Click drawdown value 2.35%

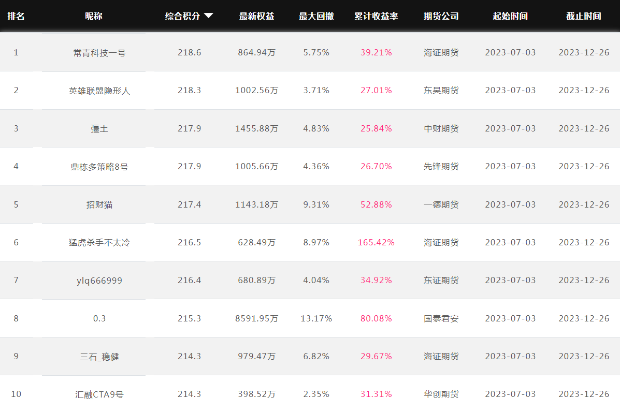pos(316,394)
